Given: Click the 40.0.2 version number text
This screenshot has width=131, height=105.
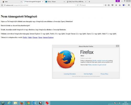Looking at the screenshot, I should 82,56.
